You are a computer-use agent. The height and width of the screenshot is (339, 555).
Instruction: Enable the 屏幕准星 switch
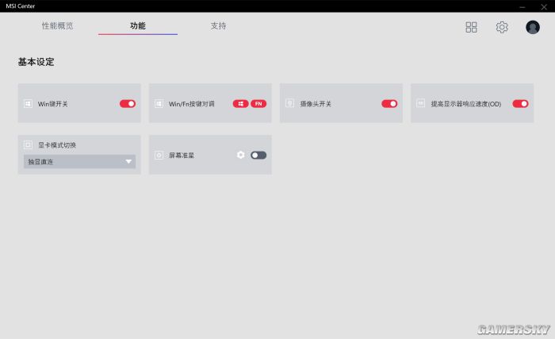tap(258, 155)
